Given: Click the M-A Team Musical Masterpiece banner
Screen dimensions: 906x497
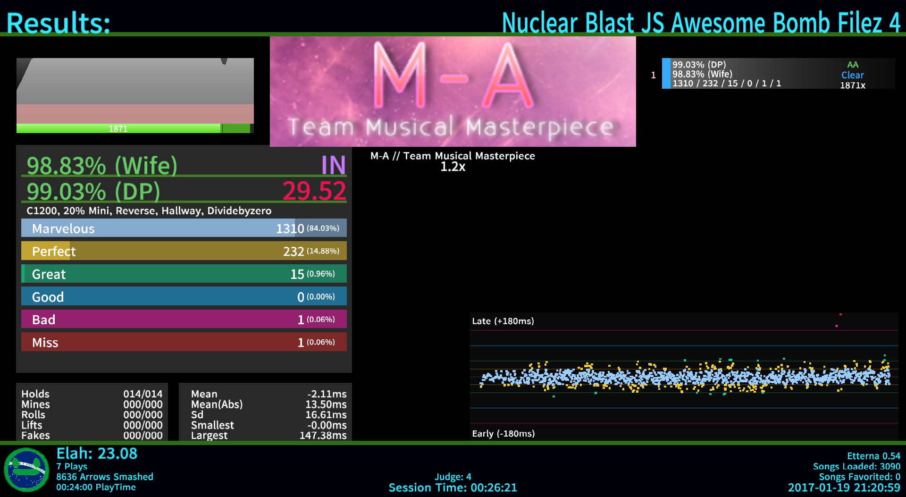Looking at the screenshot, I should (453, 92).
